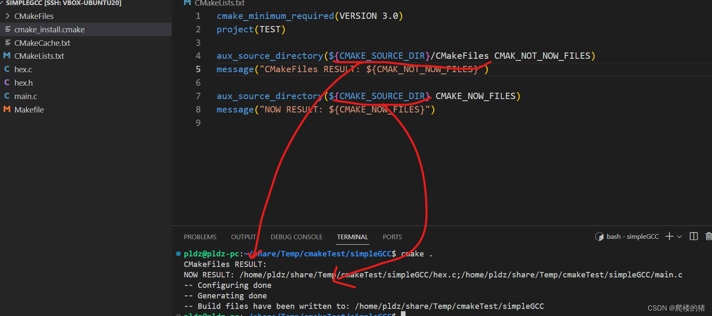
Task: Select the CMakeFiles folder name
Action: pyautogui.click(x=34, y=16)
